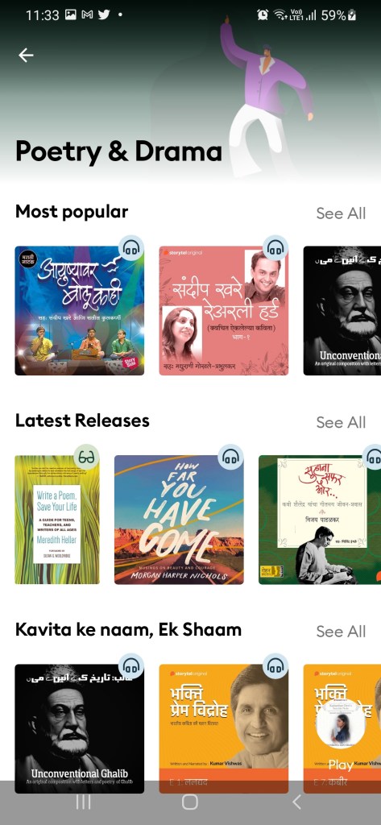
Task: Open recent apps via navigation bar
Action: coord(84,802)
